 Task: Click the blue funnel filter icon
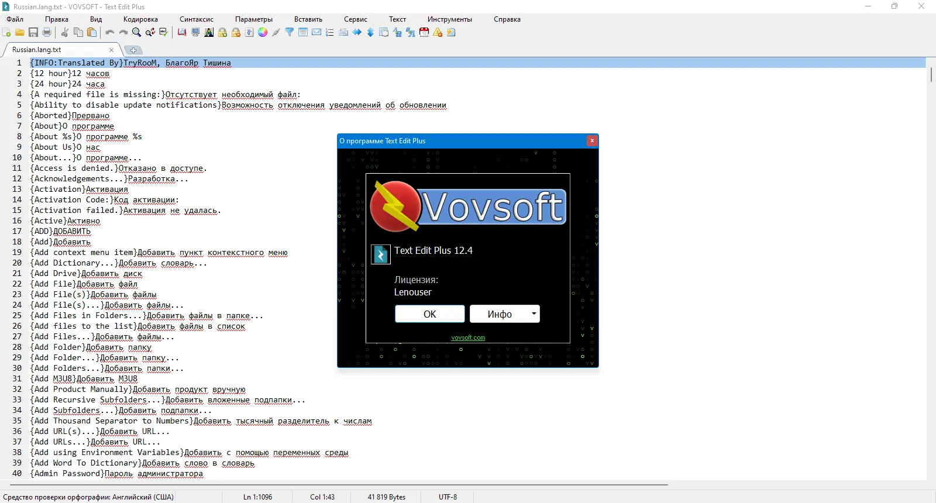coord(290,33)
